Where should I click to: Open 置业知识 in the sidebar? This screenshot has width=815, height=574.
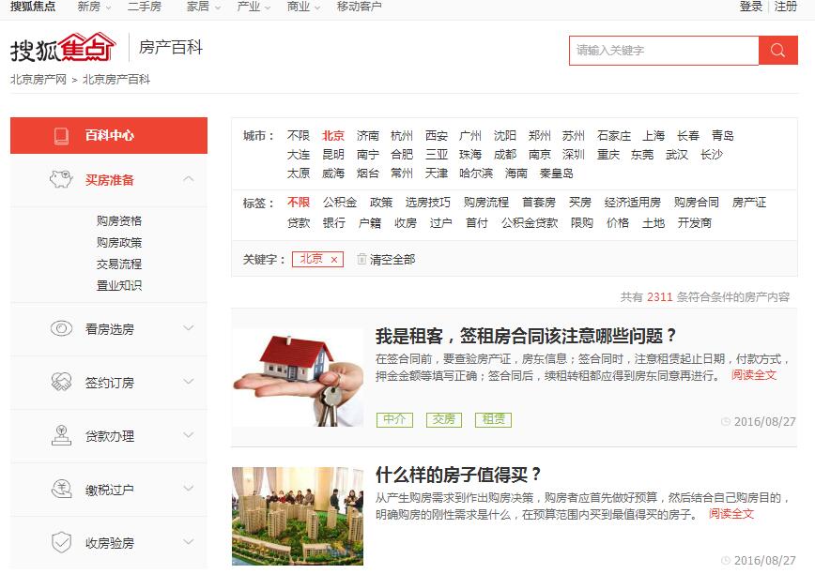tap(119, 285)
